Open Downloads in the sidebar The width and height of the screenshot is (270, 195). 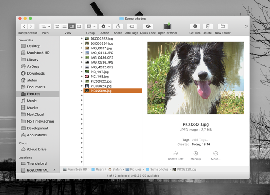pyautogui.click(x=38, y=73)
